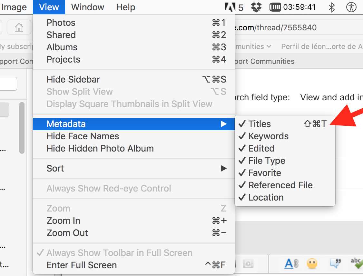Click the link text formatting icon
Viewport: 363px width, 276px height.
(291, 264)
